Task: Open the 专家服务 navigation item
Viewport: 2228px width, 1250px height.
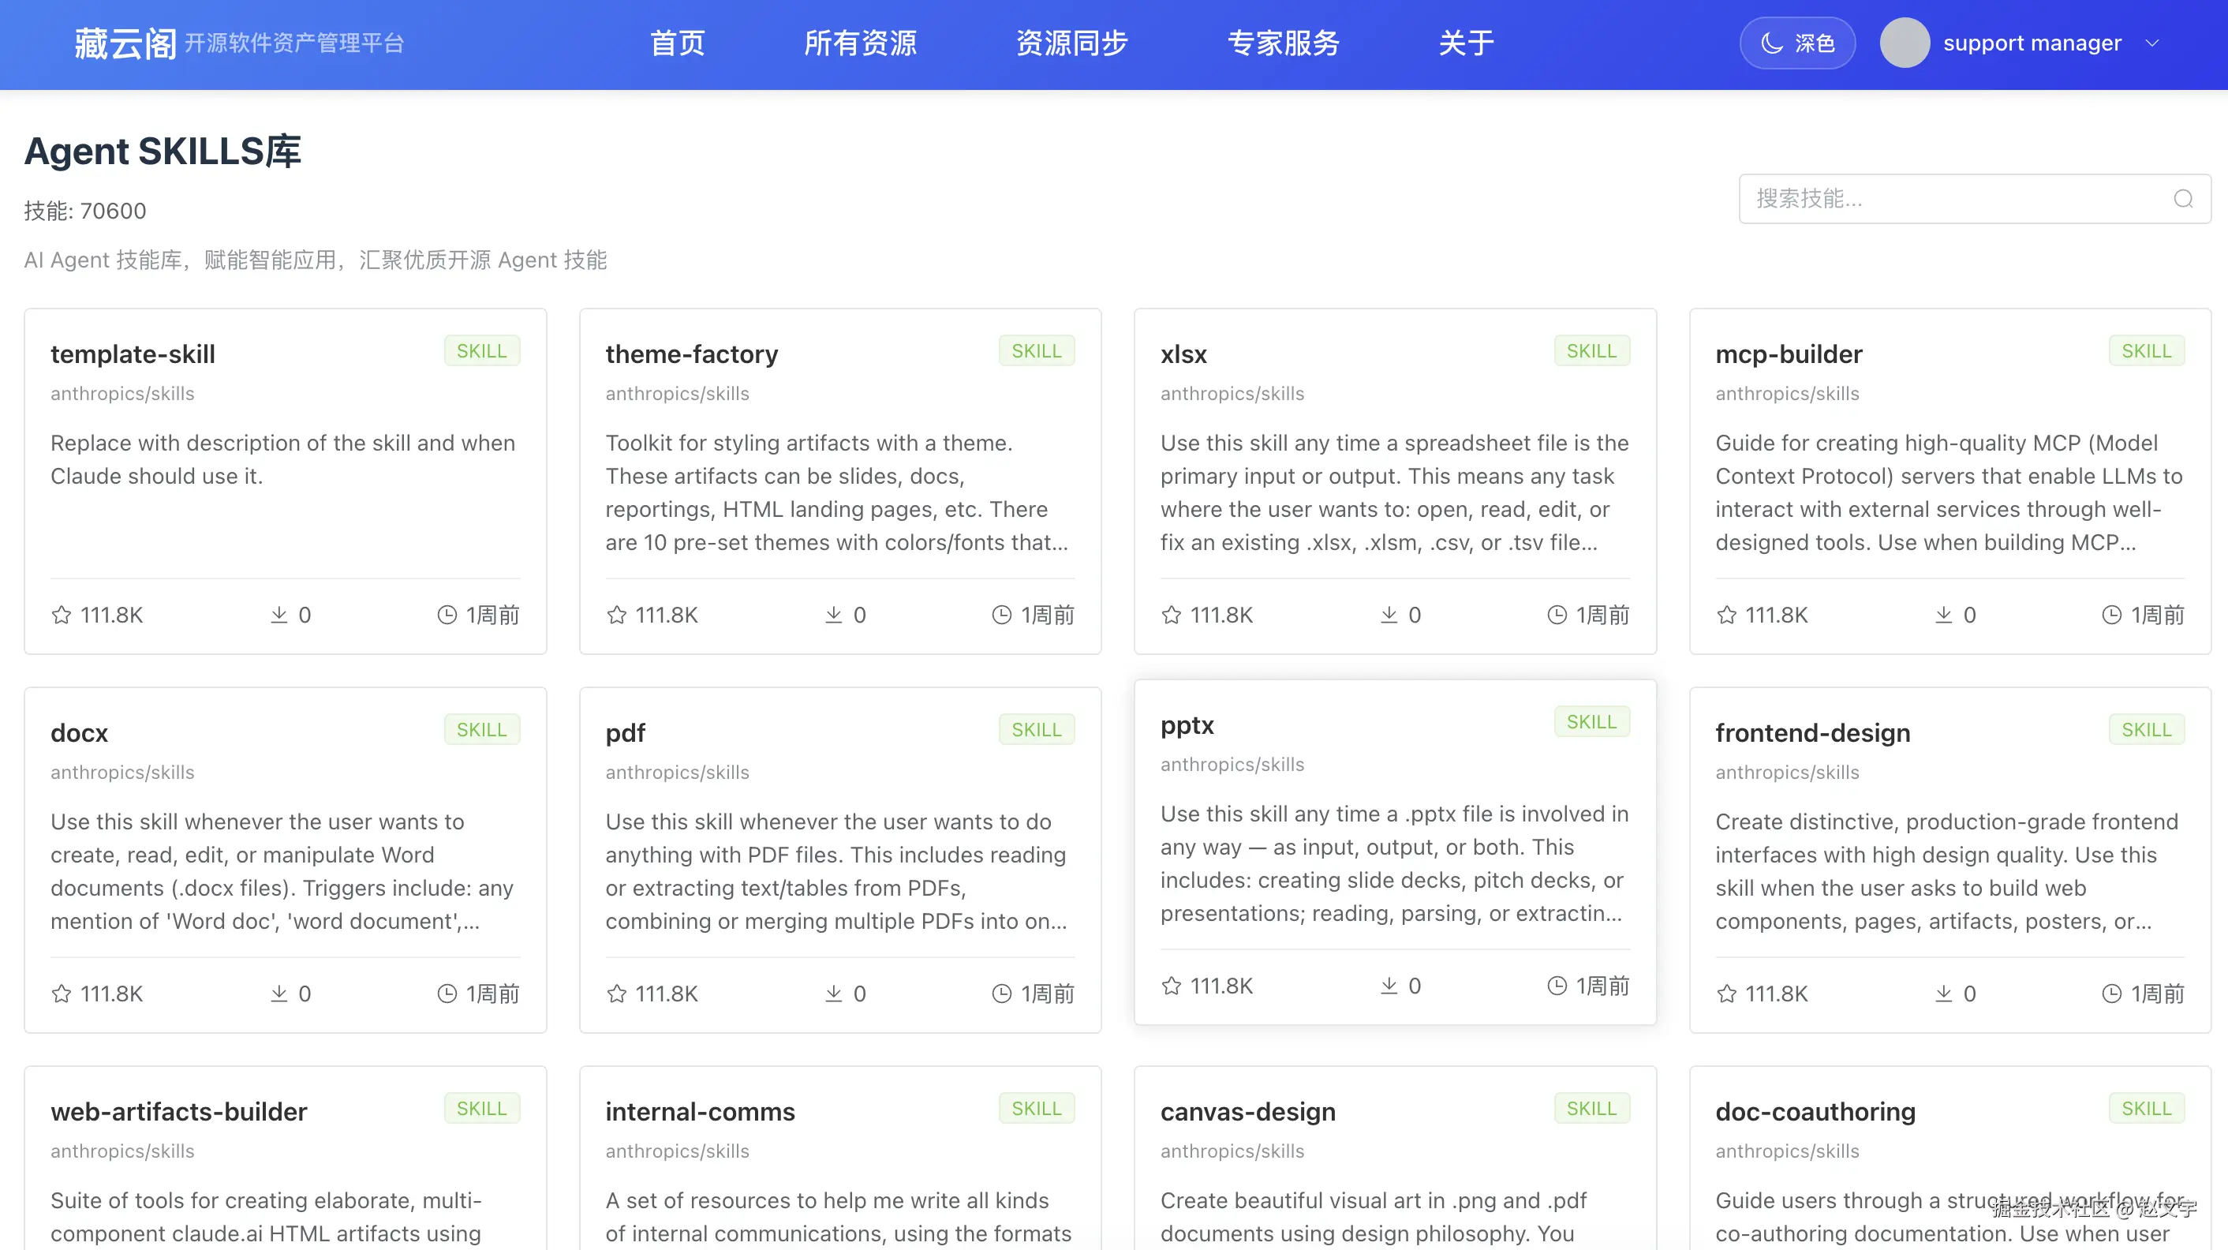Action: click(1283, 43)
